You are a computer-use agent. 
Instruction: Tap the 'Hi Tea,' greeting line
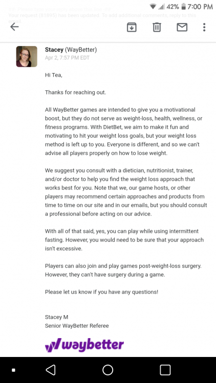point(54,75)
